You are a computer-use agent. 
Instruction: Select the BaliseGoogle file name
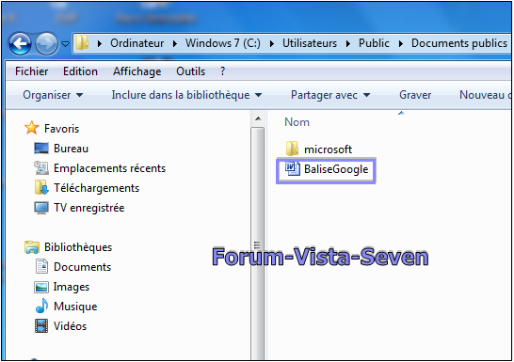point(336,169)
